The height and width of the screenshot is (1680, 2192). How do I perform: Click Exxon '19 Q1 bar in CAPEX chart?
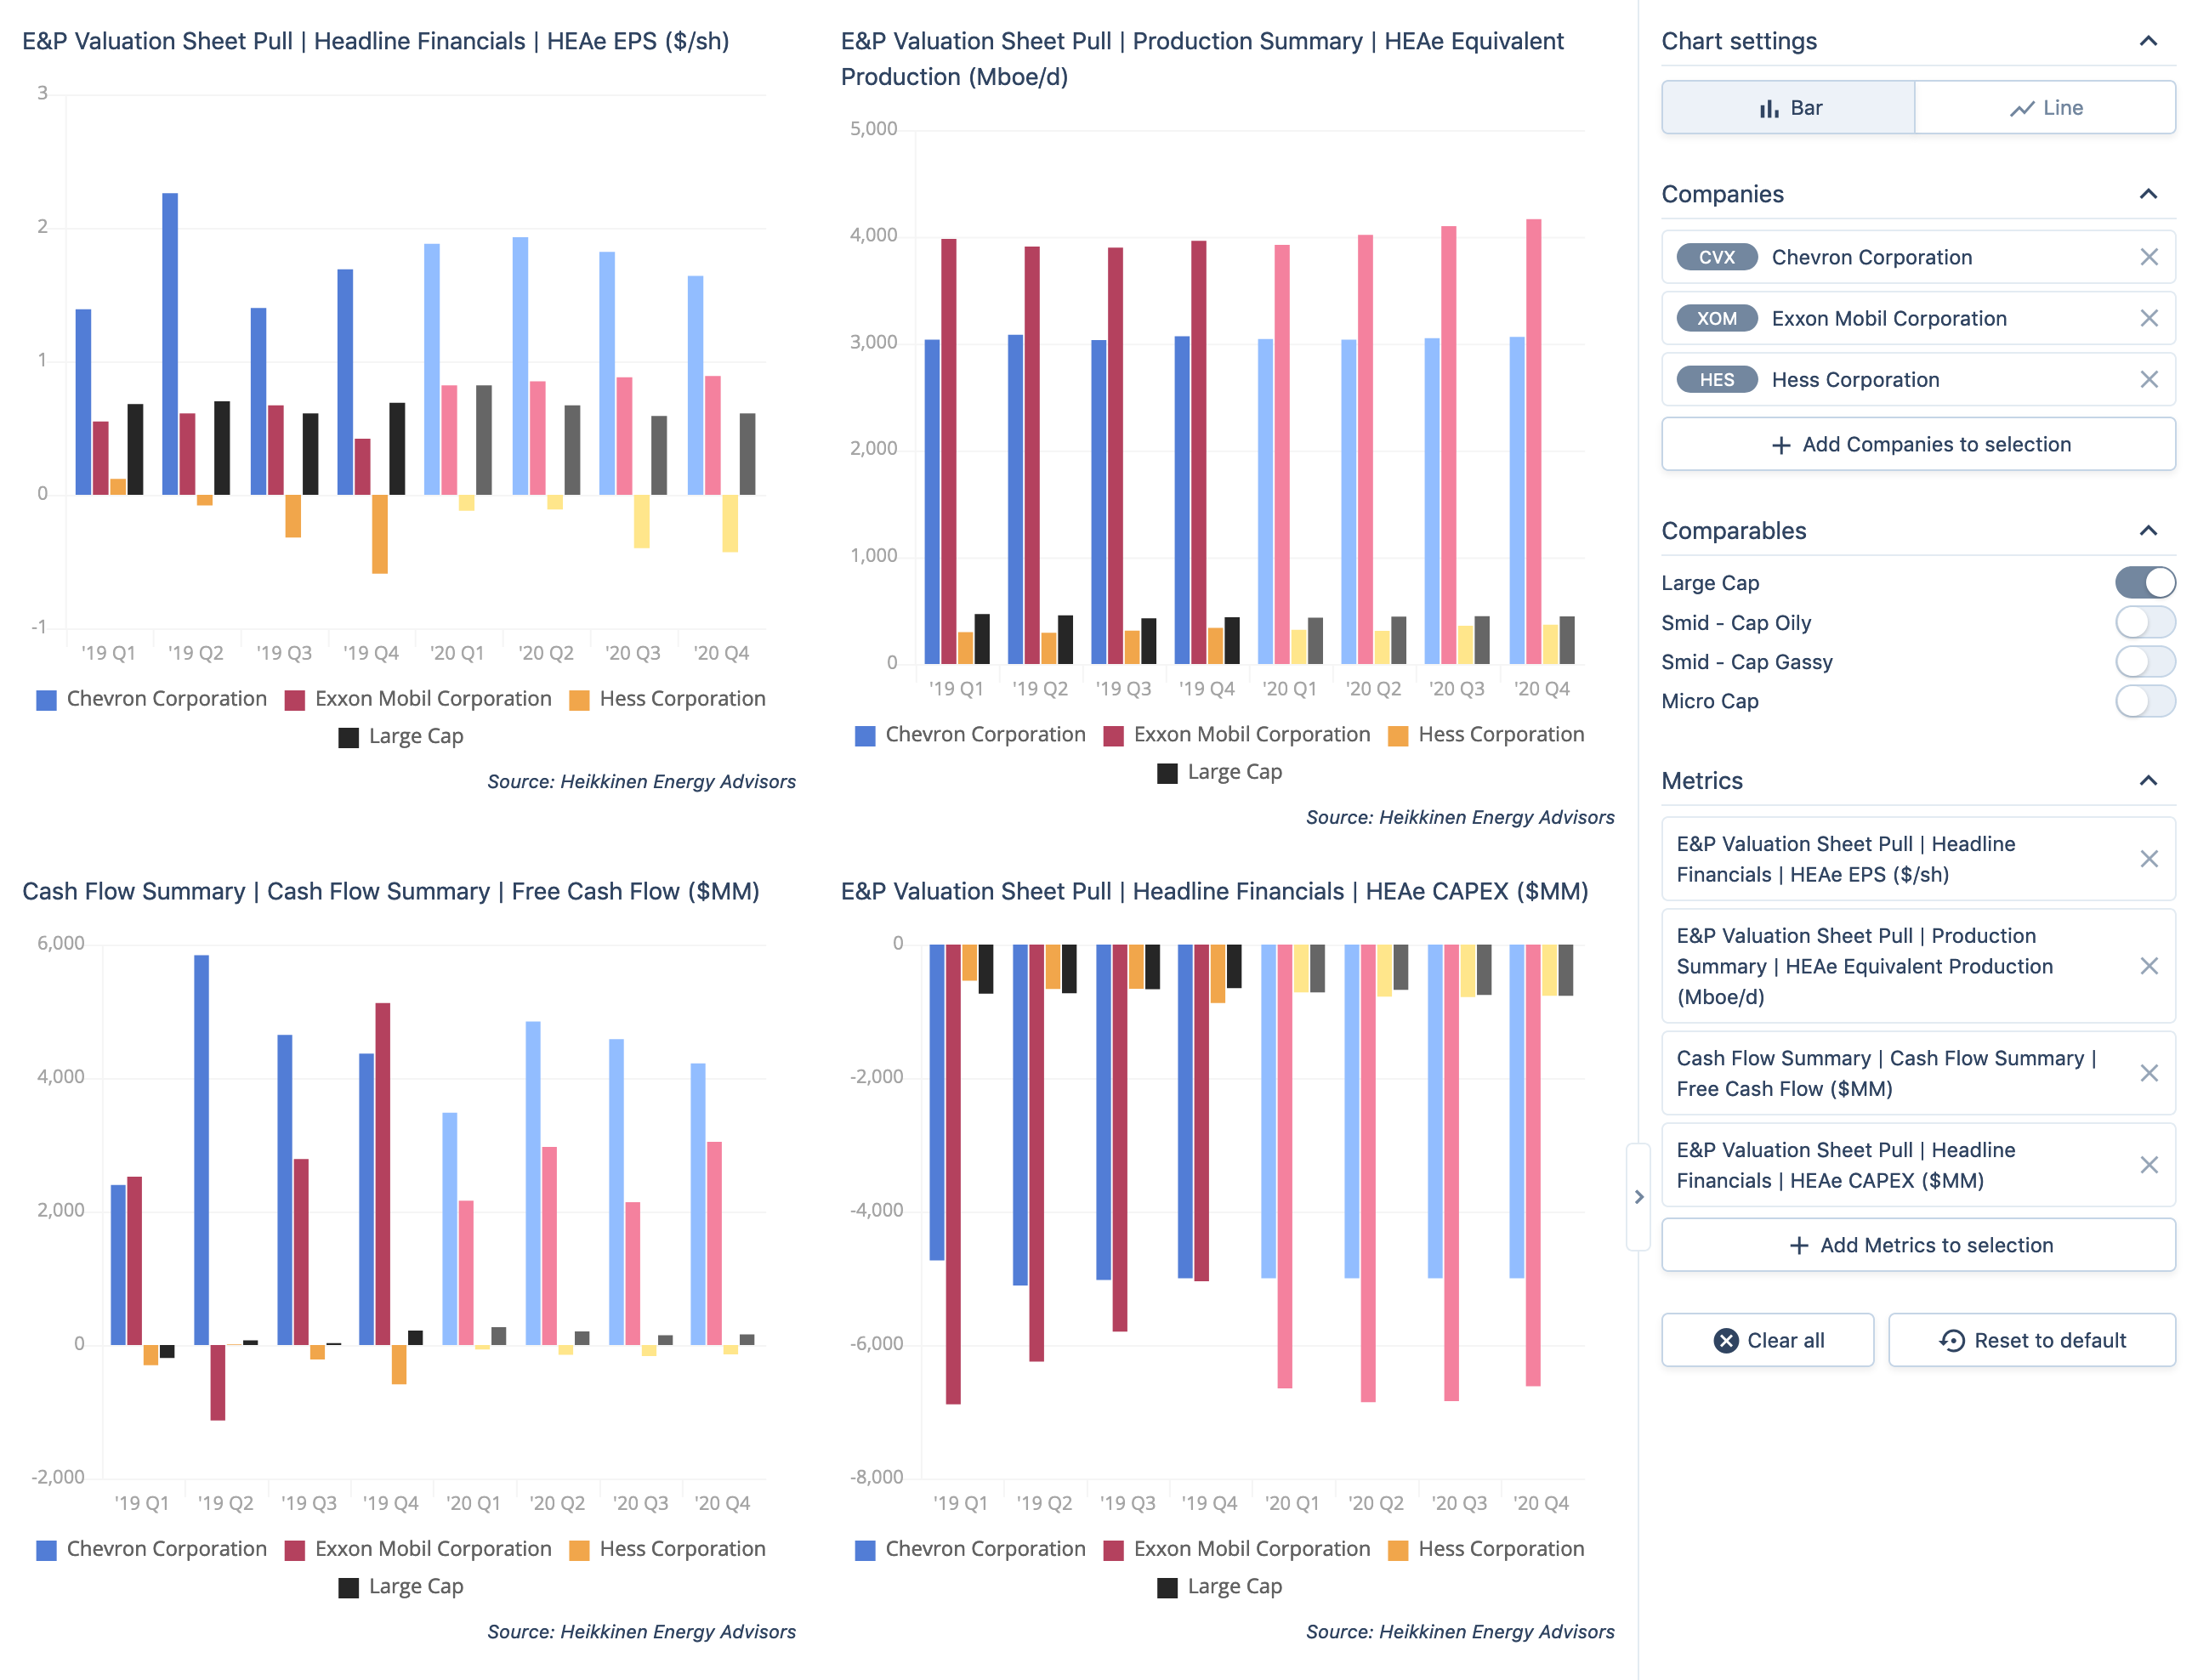click(x=953, y=1174)
